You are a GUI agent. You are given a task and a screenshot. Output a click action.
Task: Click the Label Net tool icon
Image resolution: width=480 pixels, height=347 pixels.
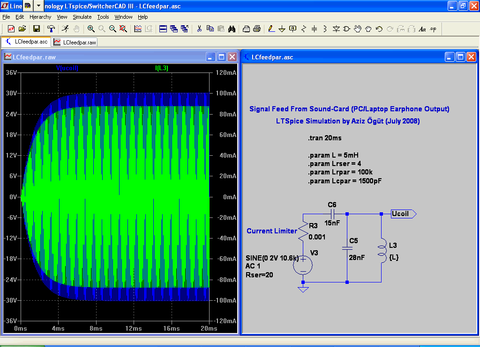(293, 29)
